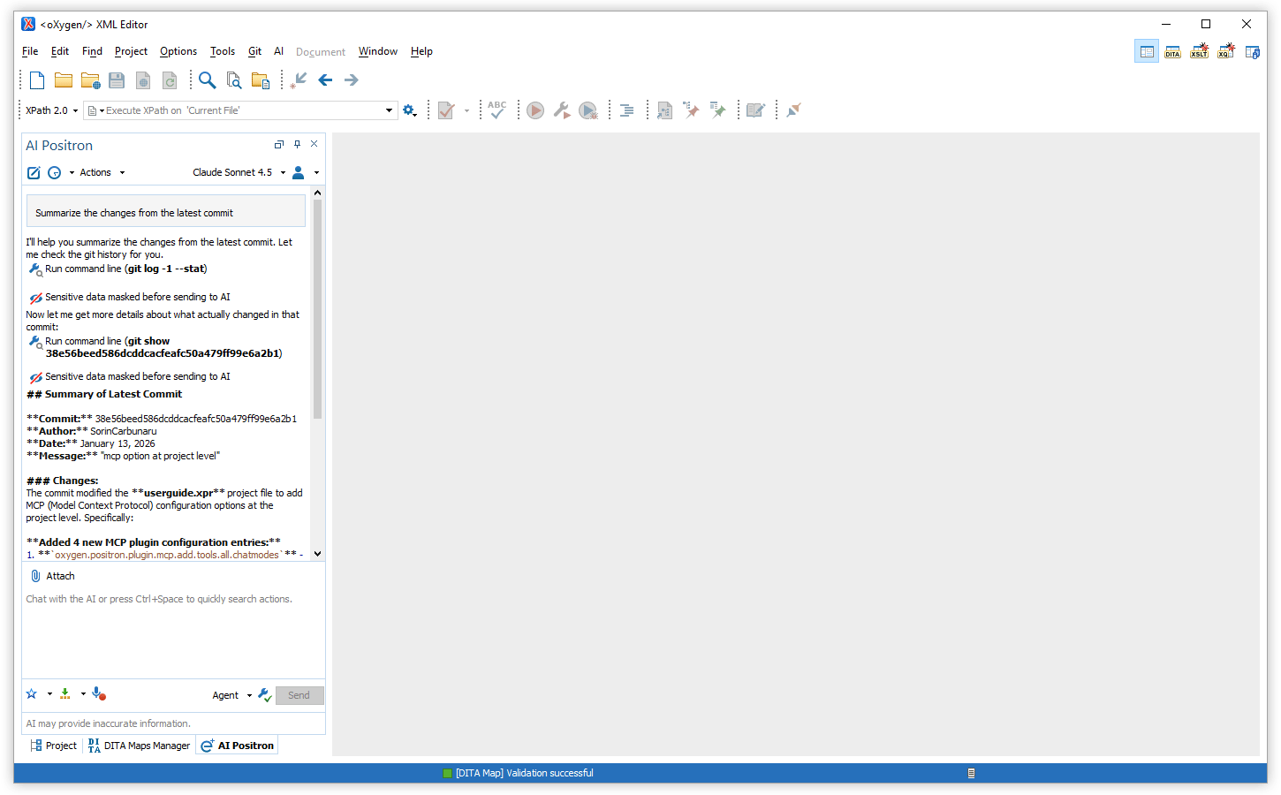This screenshot has height=795, width=1281.
Task: Toggle the AI Positron panel pin
Action: coord(297,144)
